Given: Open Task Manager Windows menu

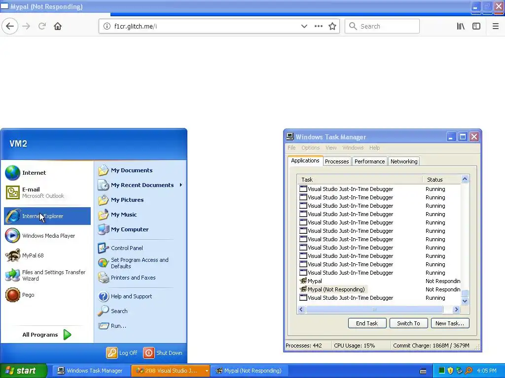Looking at the screenshot, I should pos(353,148).
